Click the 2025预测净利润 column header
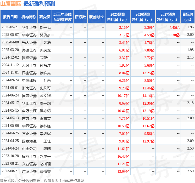The image size is (195, 183). point(118,17)
